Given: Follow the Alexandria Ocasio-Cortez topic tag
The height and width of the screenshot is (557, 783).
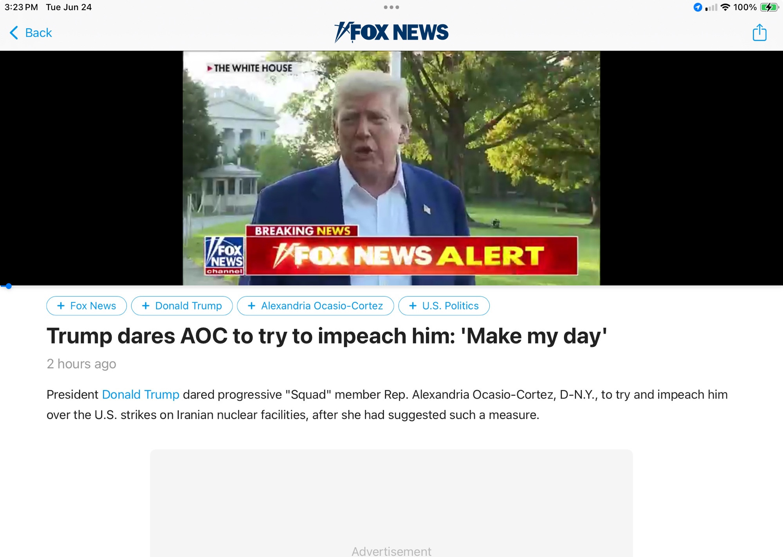Looking at the screenshot, I should tap(316, 306).
